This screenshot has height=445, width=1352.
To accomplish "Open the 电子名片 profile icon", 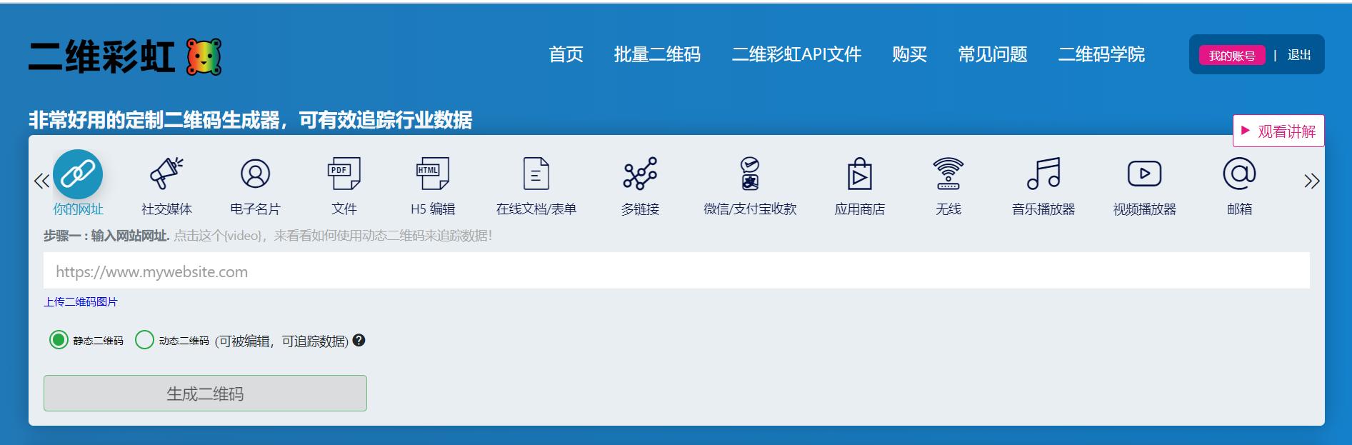I will [255, 174].
